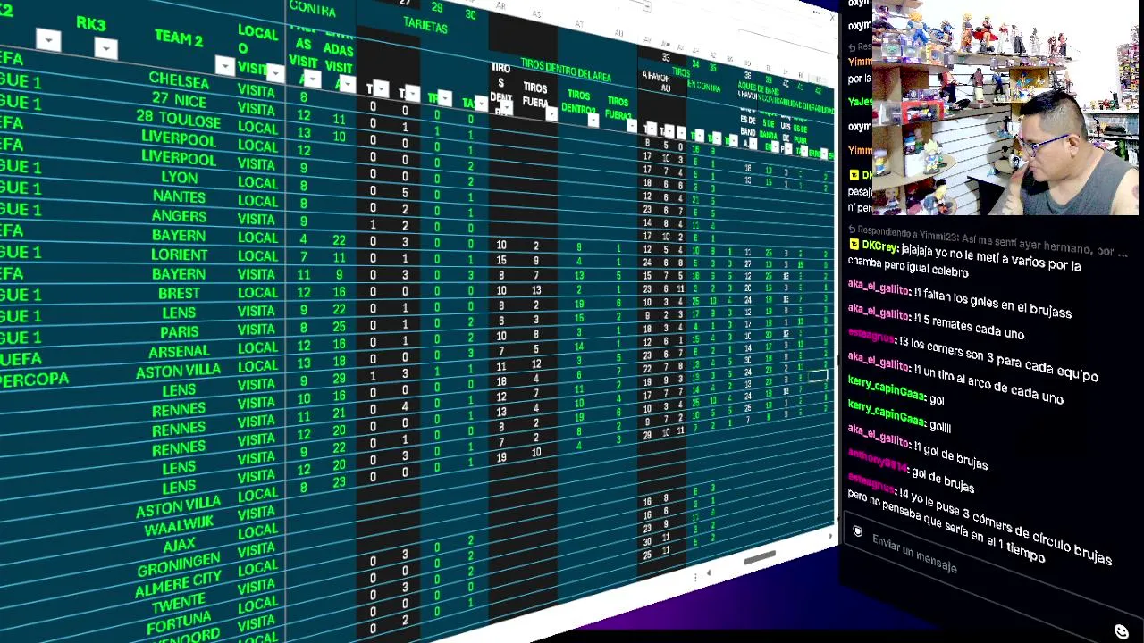Select the PARIS team cell
1144x643 pixels.
click(179, 332)
